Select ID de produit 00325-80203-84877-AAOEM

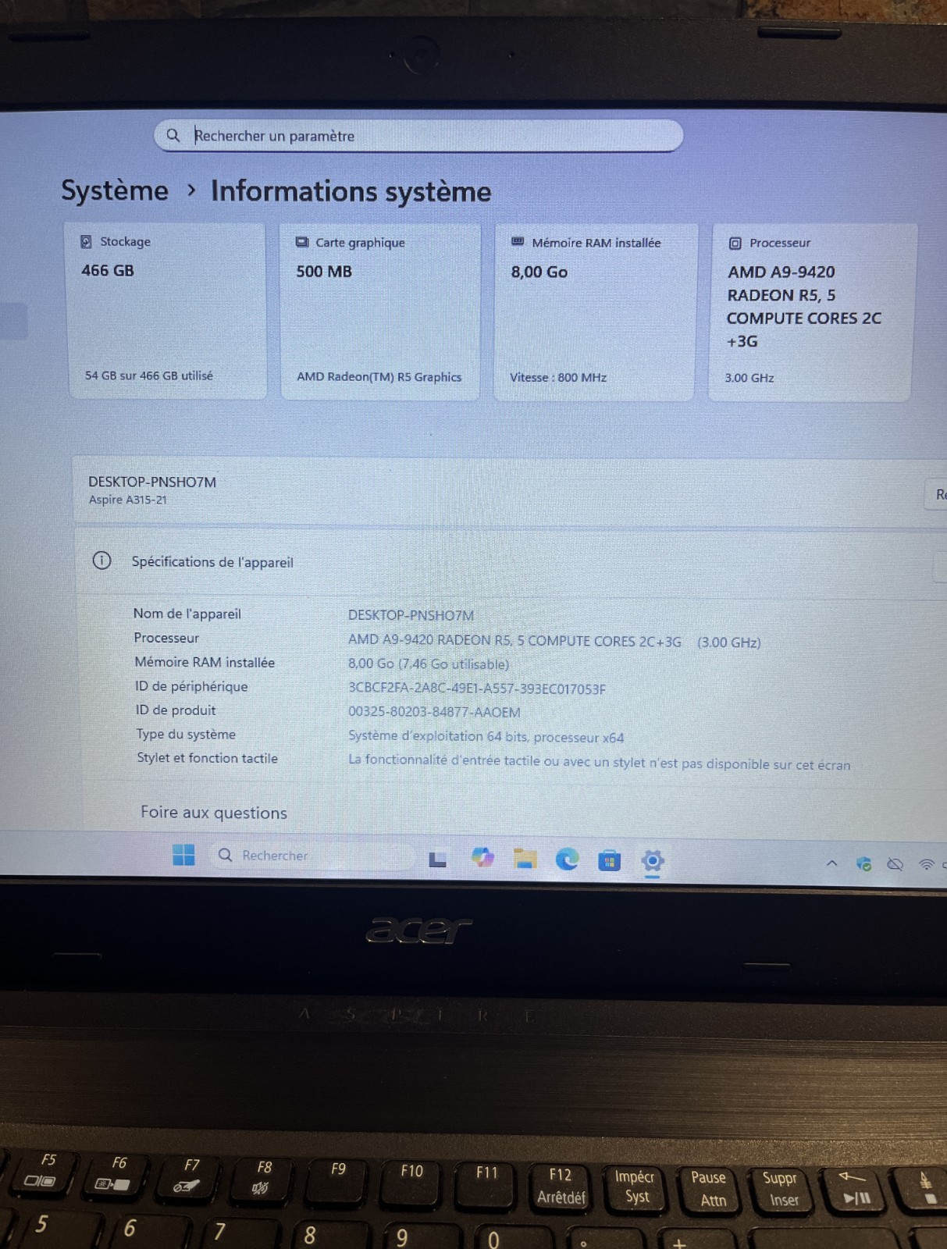pyautogui.click(x=434, y=712)
